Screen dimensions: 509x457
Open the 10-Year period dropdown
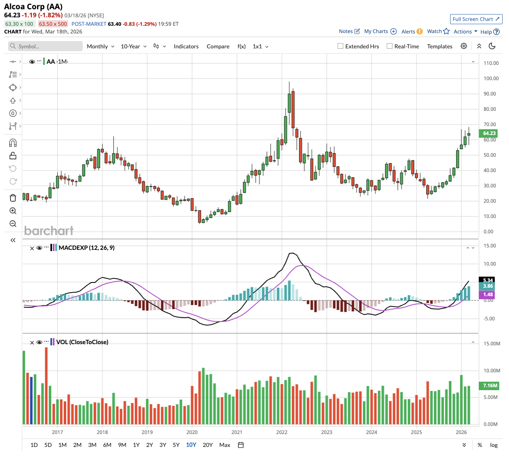coord(134,46)
